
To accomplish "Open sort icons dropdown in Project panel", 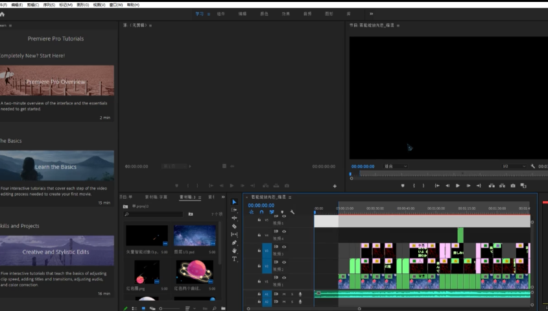I will click(x=189, y=308).
